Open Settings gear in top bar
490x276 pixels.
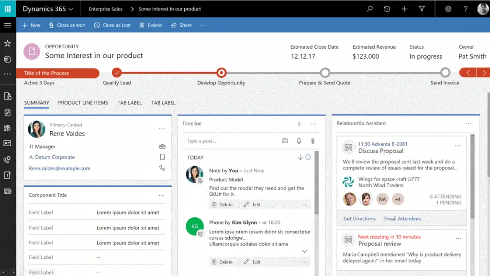[x=448, y=8]
